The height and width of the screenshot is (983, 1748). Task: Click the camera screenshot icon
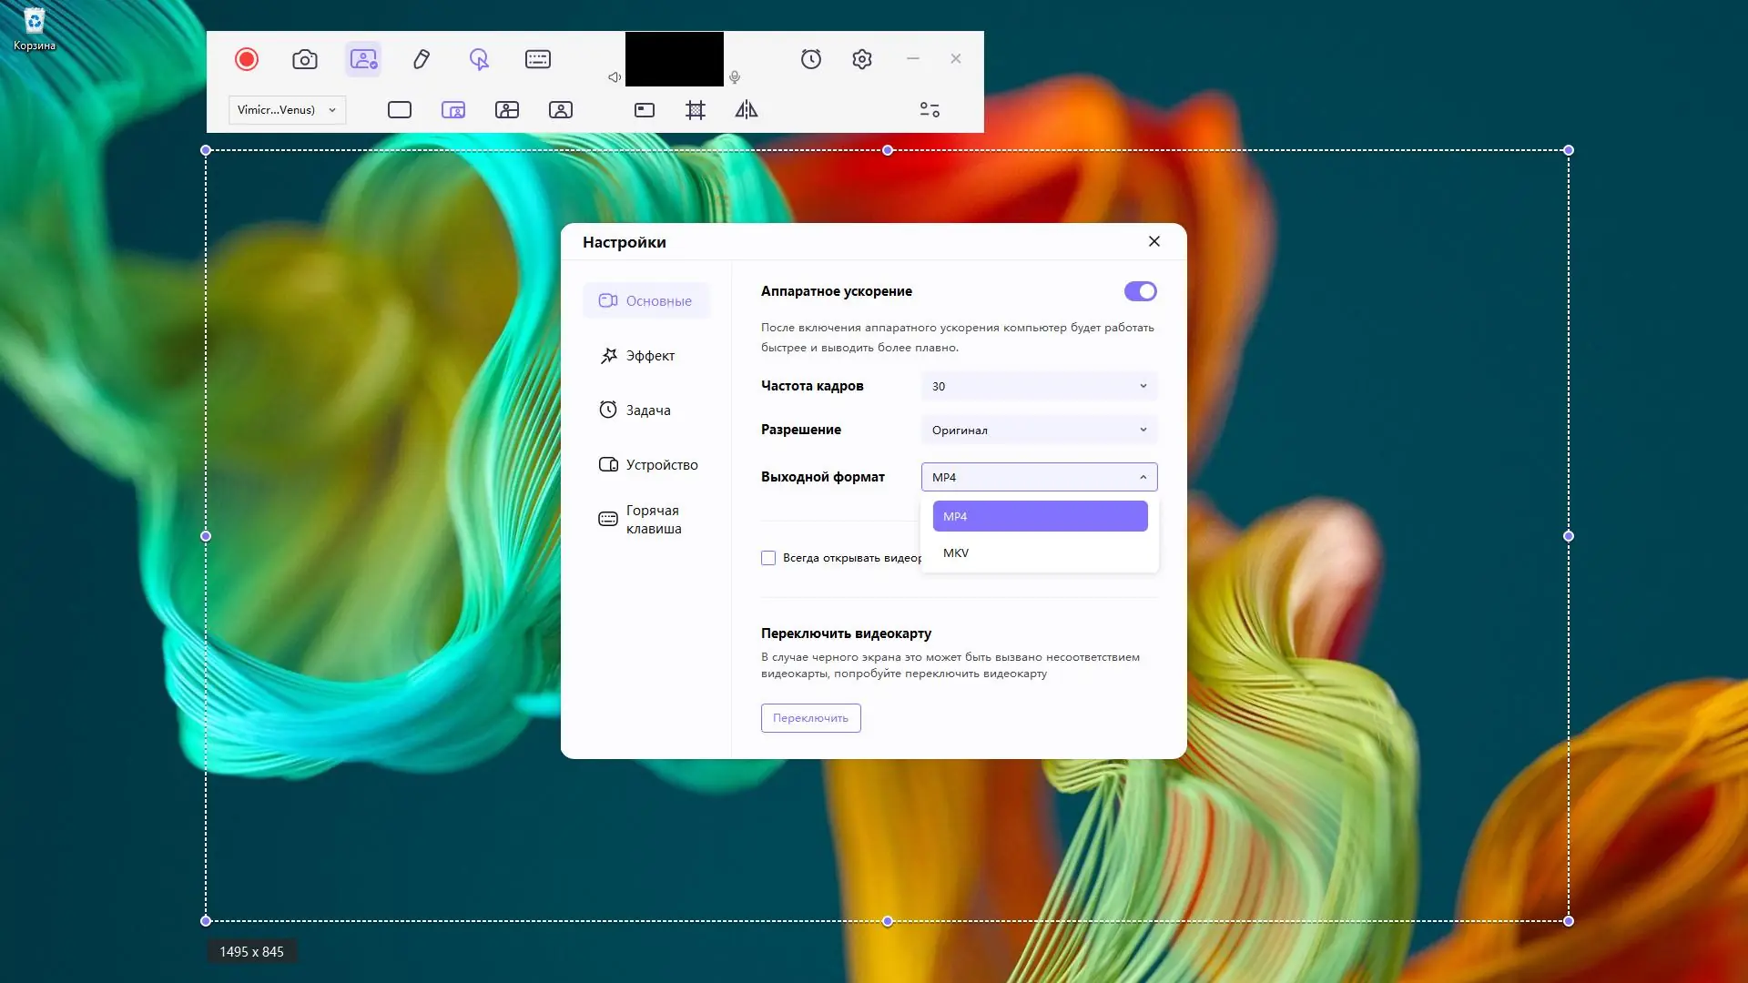[305, 59]
